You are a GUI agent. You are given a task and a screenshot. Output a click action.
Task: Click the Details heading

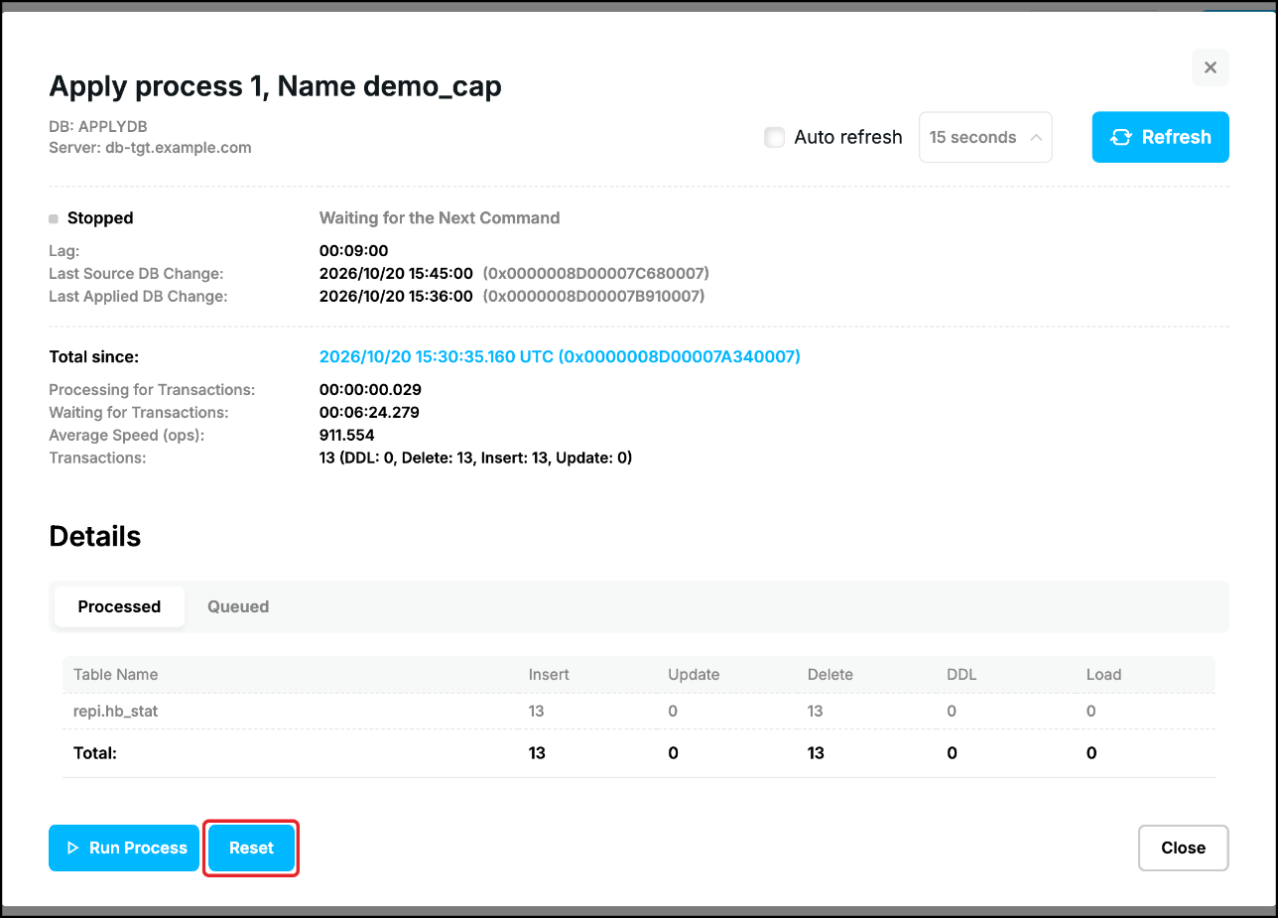[95, 537]
